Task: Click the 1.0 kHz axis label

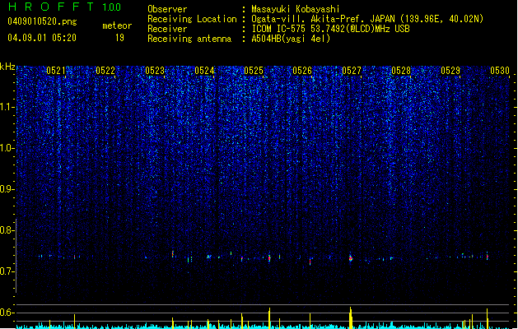Action: (7, 148)
